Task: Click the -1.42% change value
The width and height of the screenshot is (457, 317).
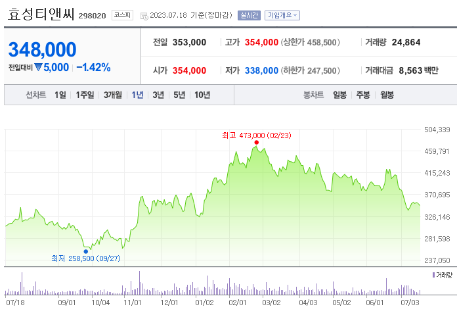Action: 93,68
